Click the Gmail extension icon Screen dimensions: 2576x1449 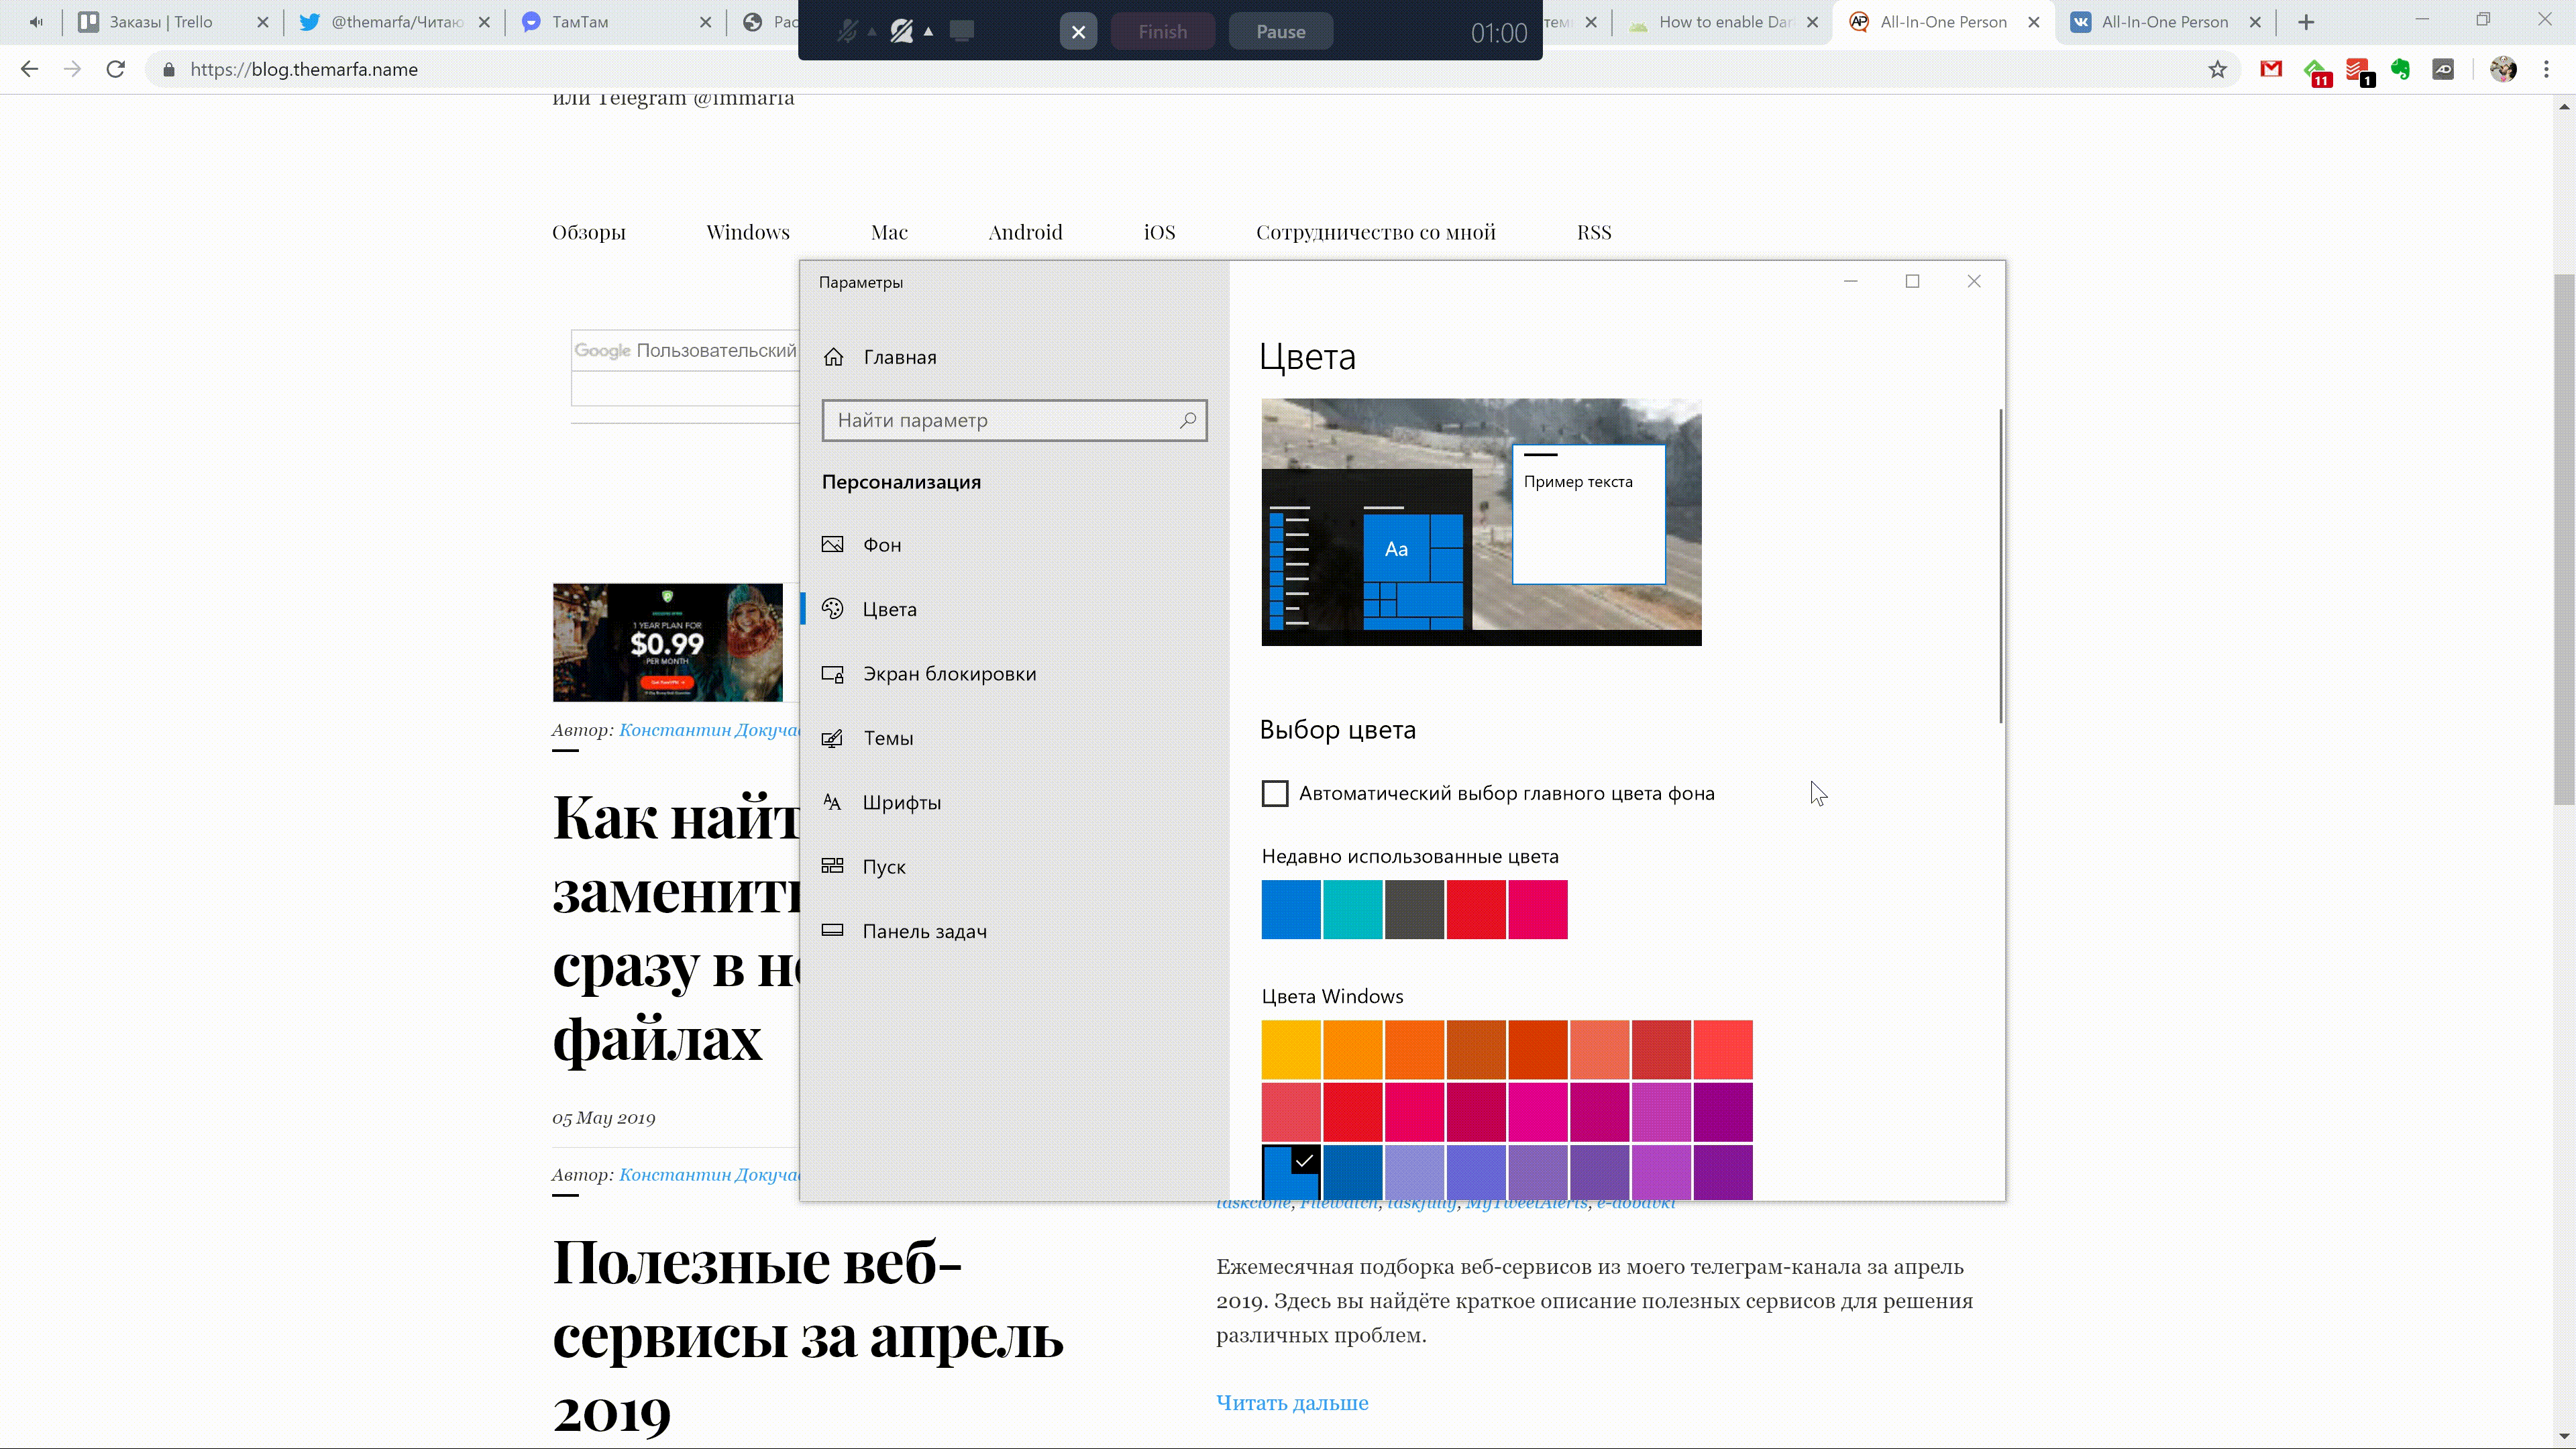pos(2271,69)
